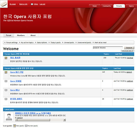
Task: Open the advanced search link
Action: (x=128, y=51)
